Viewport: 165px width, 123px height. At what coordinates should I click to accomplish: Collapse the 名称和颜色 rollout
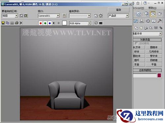tap(147, 70)
